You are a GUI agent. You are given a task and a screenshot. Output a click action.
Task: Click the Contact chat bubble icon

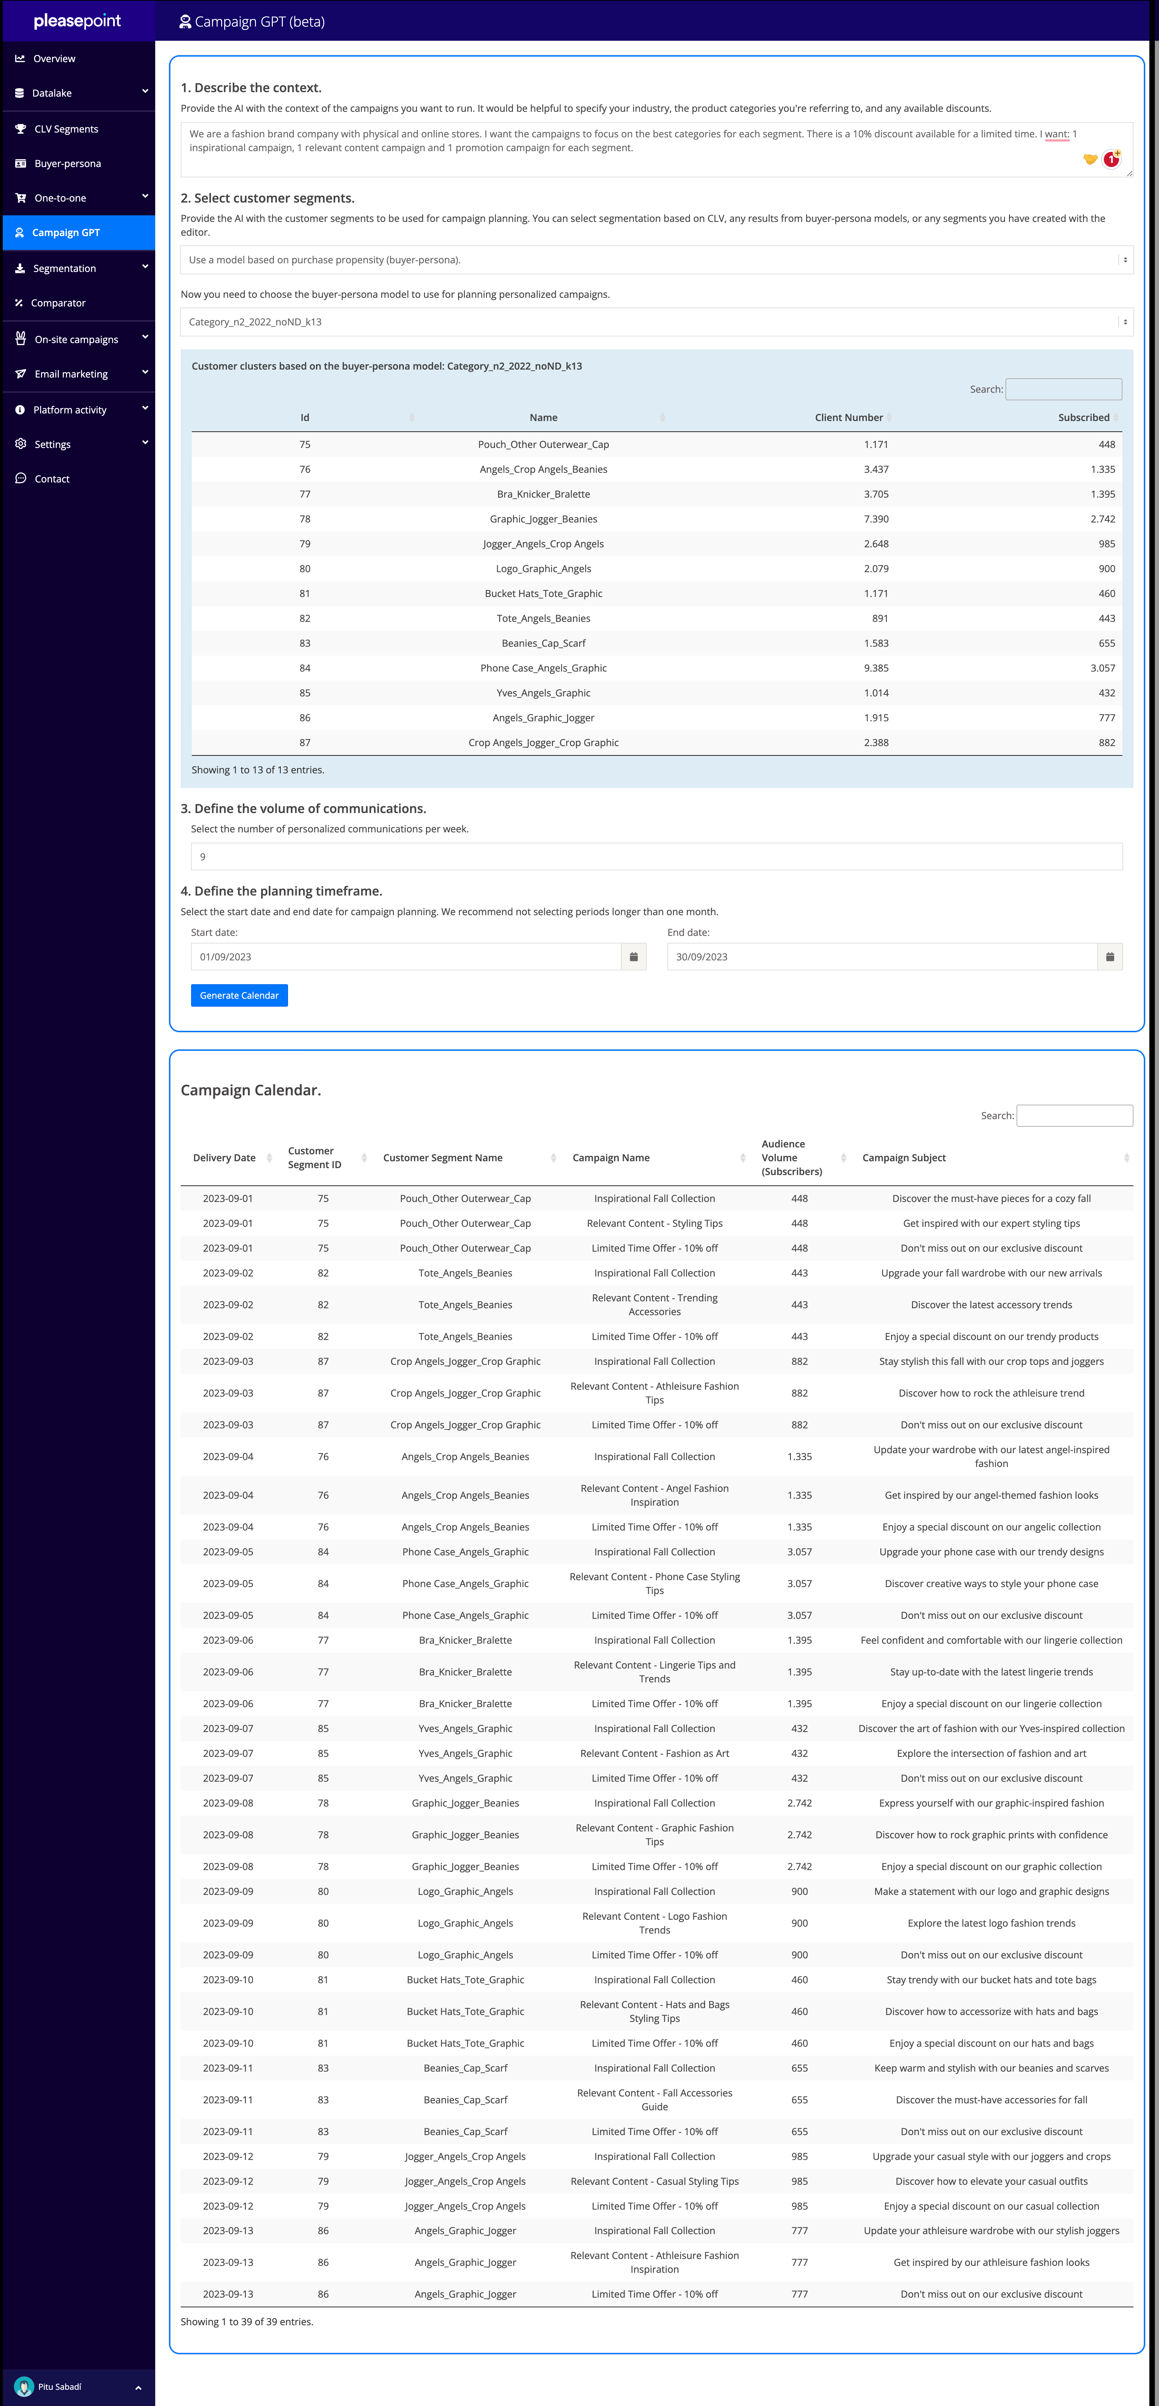[x=21, y=478]
